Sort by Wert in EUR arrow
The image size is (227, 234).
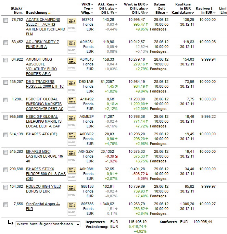[x=147, y=5]
